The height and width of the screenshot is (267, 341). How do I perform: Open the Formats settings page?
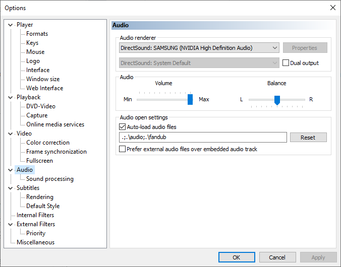pos(37,34)
